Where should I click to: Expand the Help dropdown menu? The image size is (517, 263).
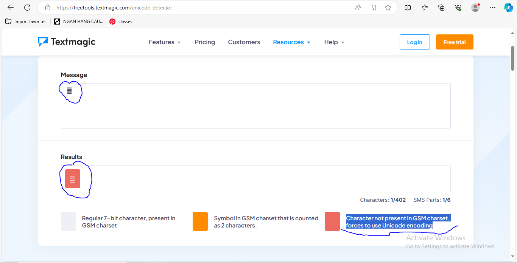click(x=334, y=42)
